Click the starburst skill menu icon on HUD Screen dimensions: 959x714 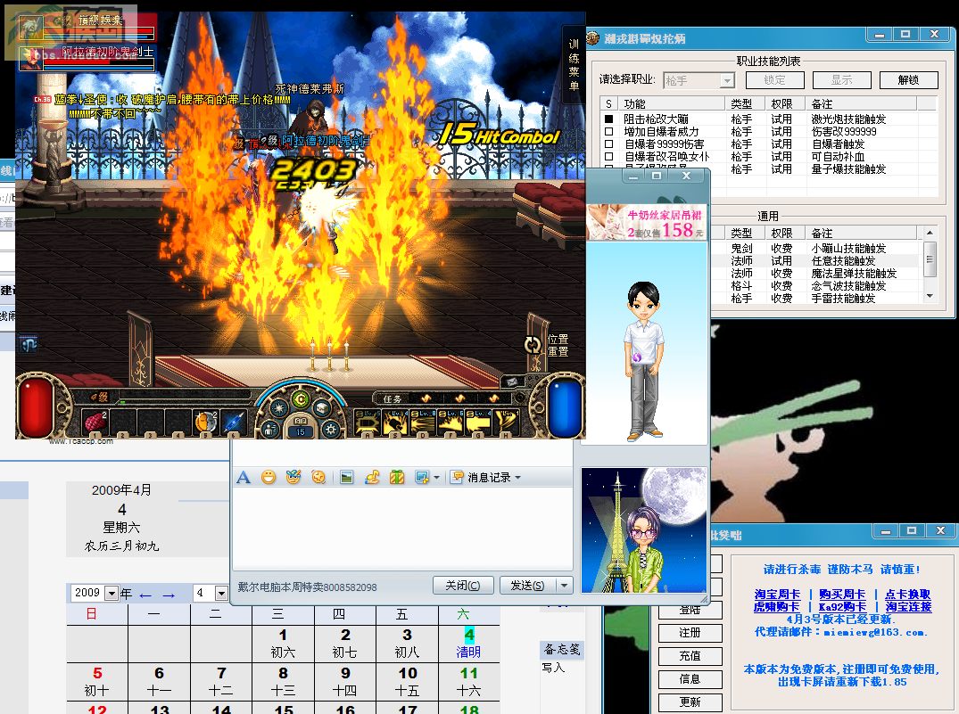pyautogui.click(x=279, y=407)
